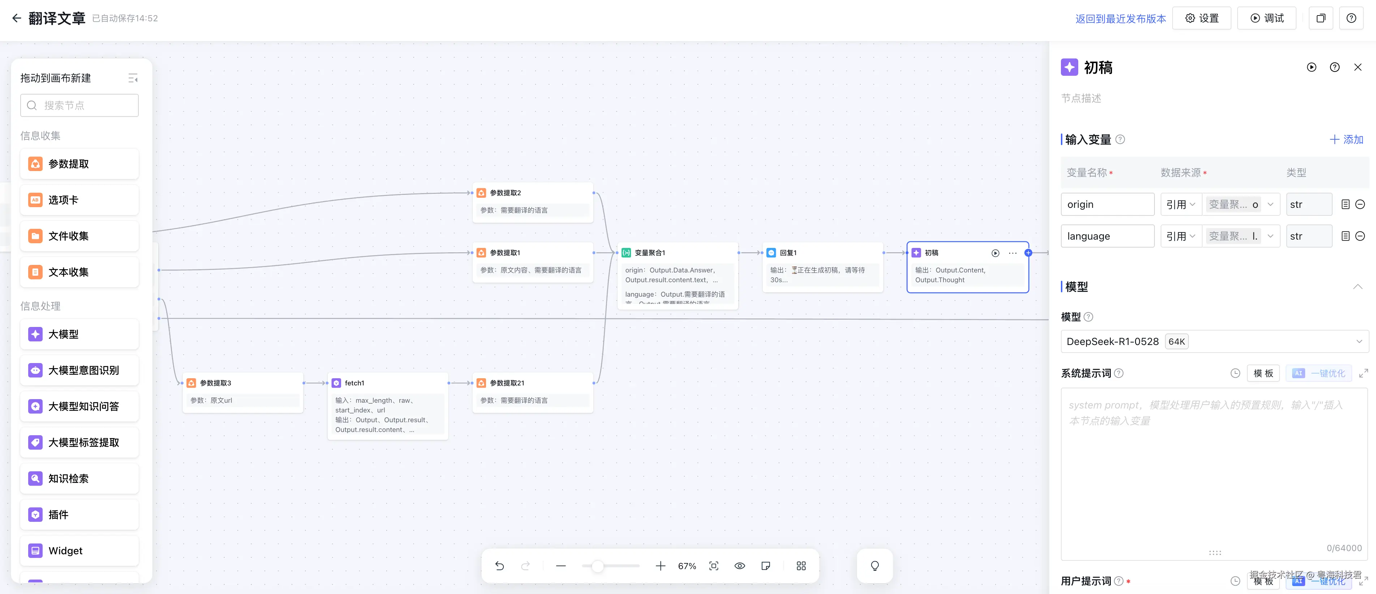This screenshot has height=594, width=1376.
Task: Click the undo arrow in bottom toolbar
Action: [x=499, y=566]
